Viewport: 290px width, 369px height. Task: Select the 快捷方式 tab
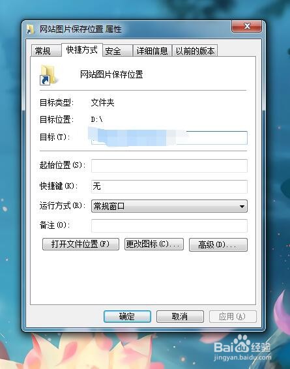click(x=82, y=50)
